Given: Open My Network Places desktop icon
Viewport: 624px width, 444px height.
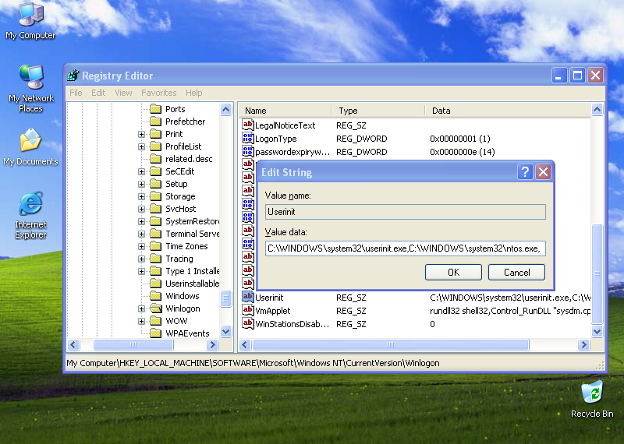Looking at the screenshot, I should tap(30, 88).
